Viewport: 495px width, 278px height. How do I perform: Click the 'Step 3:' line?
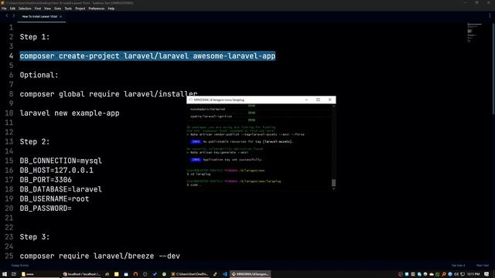tap(35, 237)
